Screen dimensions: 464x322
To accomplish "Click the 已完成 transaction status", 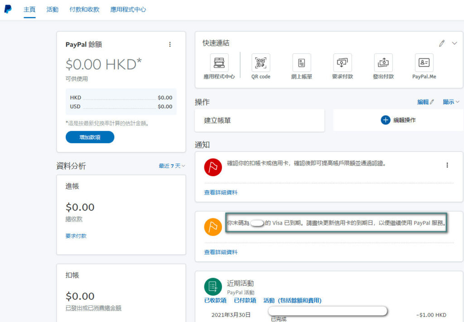I will [279, 319].
